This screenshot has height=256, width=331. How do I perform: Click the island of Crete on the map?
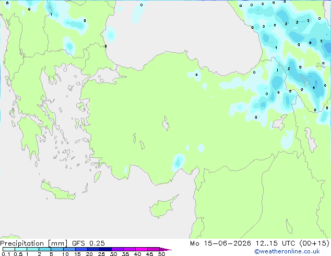[x=57, y=191]
